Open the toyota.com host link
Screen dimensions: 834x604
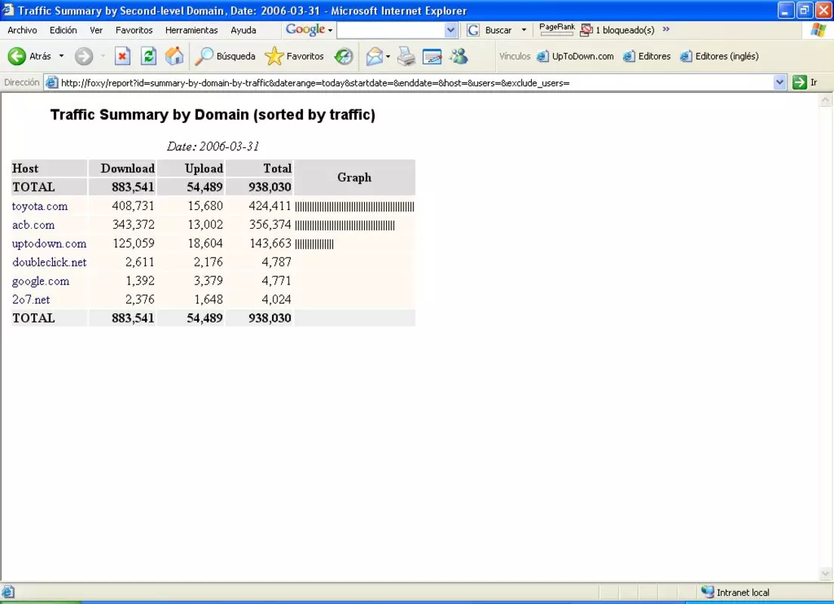(x=40, y=206)
